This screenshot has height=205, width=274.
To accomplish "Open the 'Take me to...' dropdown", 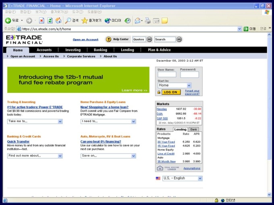I will click(x=60, y=121).
